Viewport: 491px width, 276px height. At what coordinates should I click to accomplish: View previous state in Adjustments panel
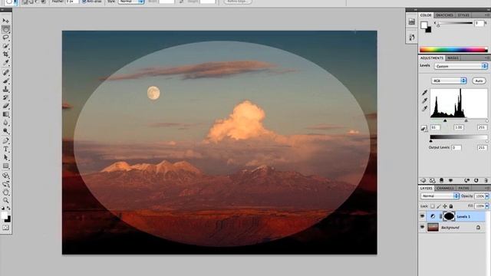(466, 181)
